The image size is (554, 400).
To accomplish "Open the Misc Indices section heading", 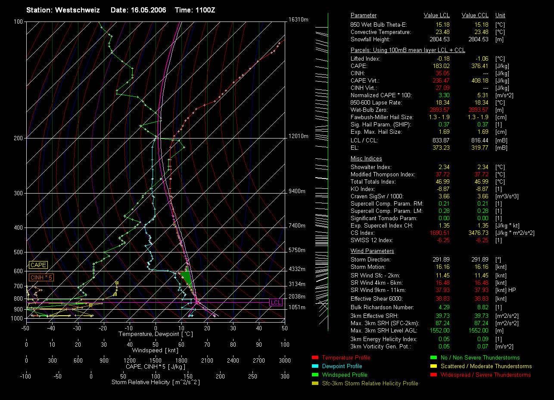I will [366, 159].
